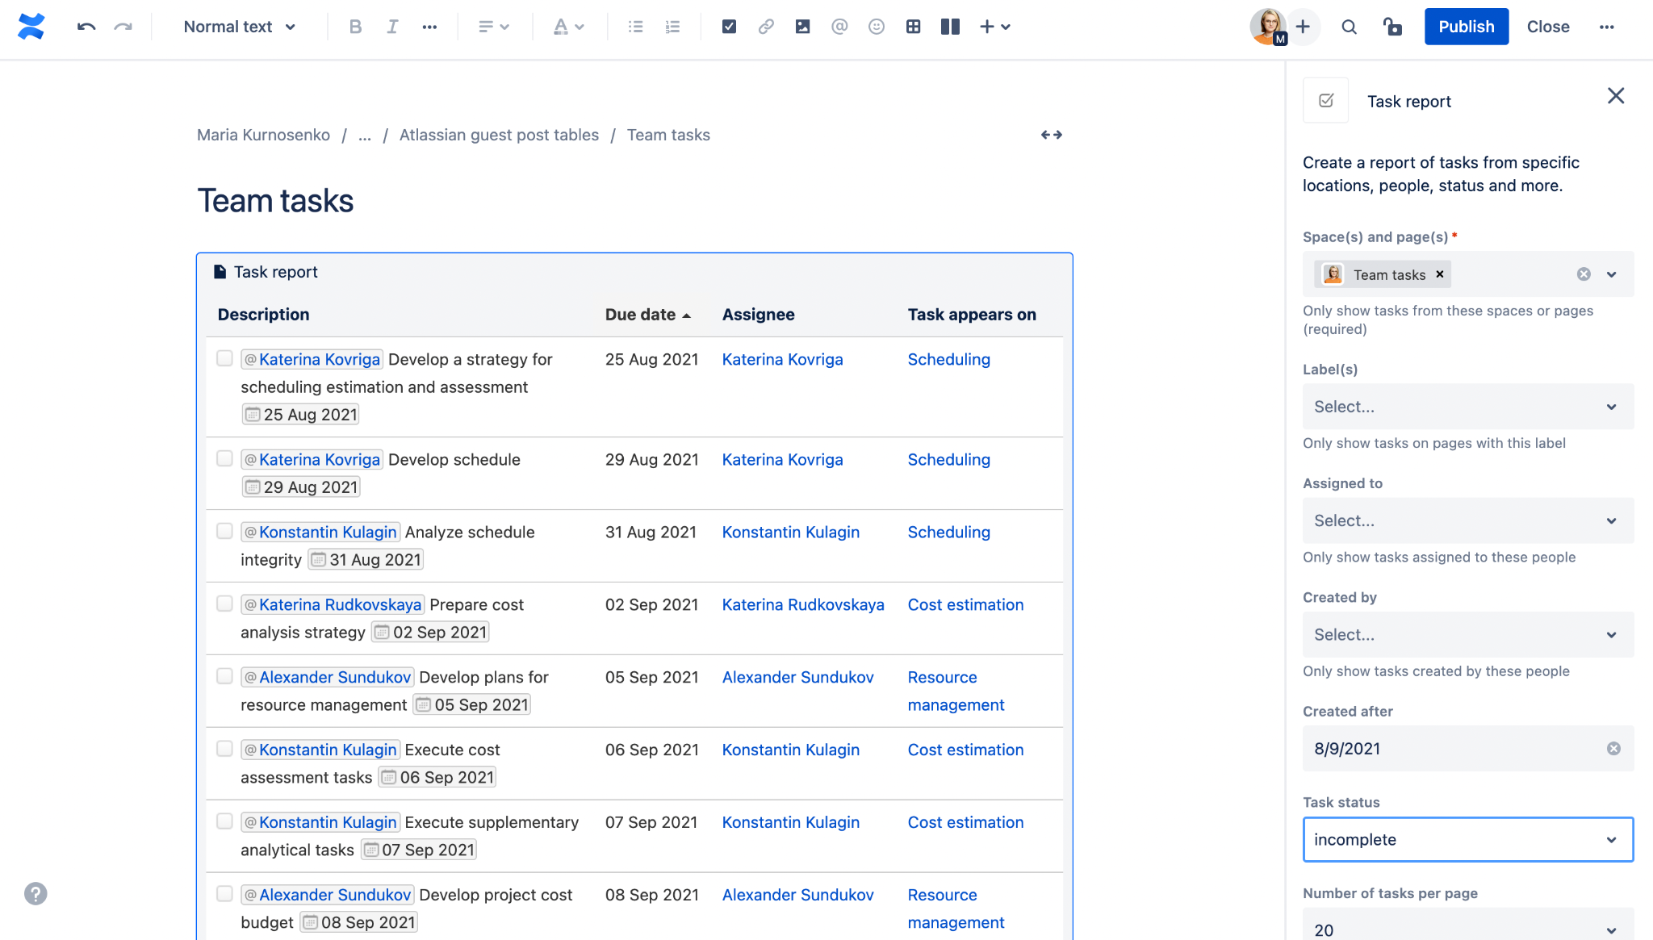Image resolution: width=1653 pixels, height=940 pixels.
Task: Click the image insert icon
Action: click(x=802, y=26)
